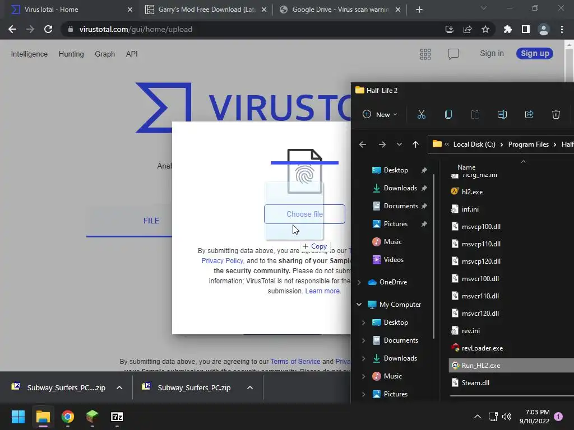574x430 pixels.
Task: Open 7-Zip from the taskbar
Action: 117,417
